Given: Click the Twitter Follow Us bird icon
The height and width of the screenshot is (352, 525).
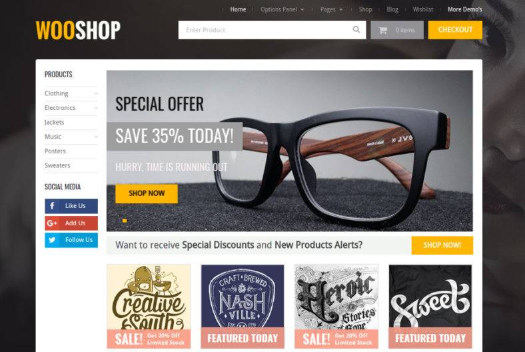Looking at the screenshot, I should pos(52,240).
